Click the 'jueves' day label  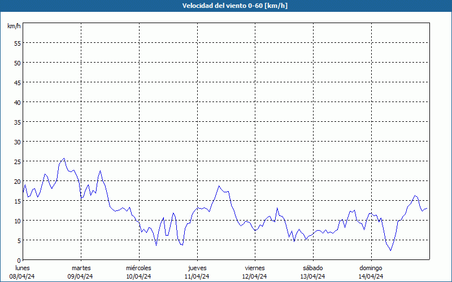point(197,268)
